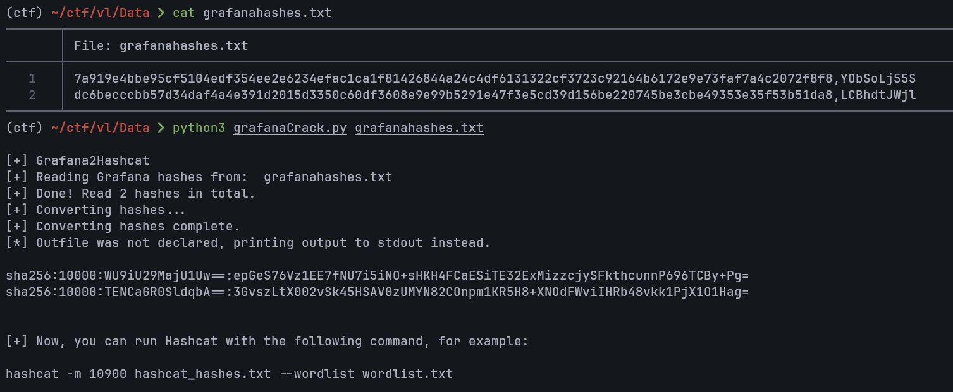Screen dimensions: 953x392
Task: Click grafanahashes.txt argument after cat
Action: click(x=267, y=13)
